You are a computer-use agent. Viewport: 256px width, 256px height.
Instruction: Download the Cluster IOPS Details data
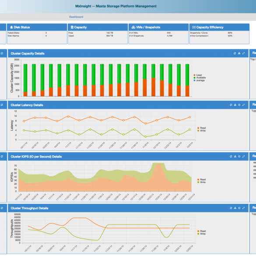pyautogui.click(x=235, y=156)
